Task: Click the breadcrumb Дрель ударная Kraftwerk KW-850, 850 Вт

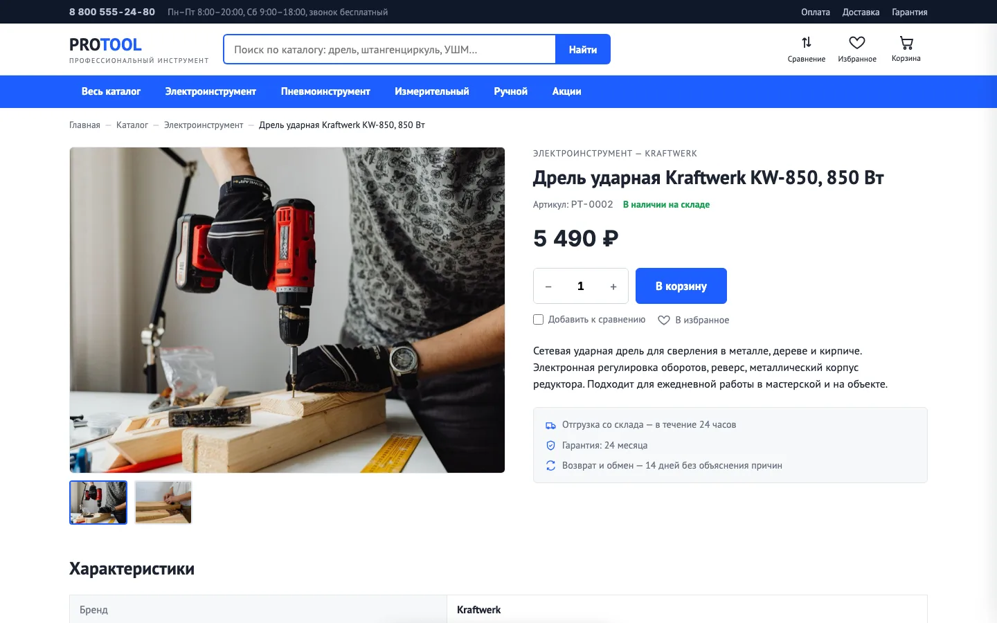Action: click(342, 125)
